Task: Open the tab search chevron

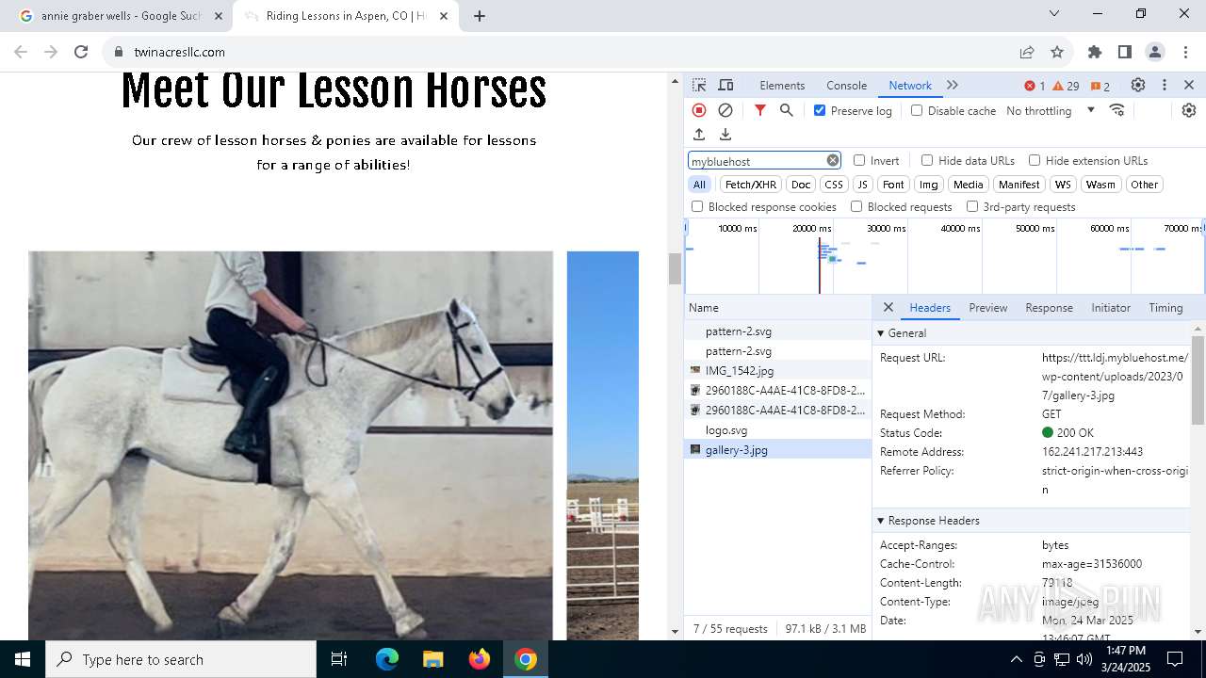Action: point(1054,13)
